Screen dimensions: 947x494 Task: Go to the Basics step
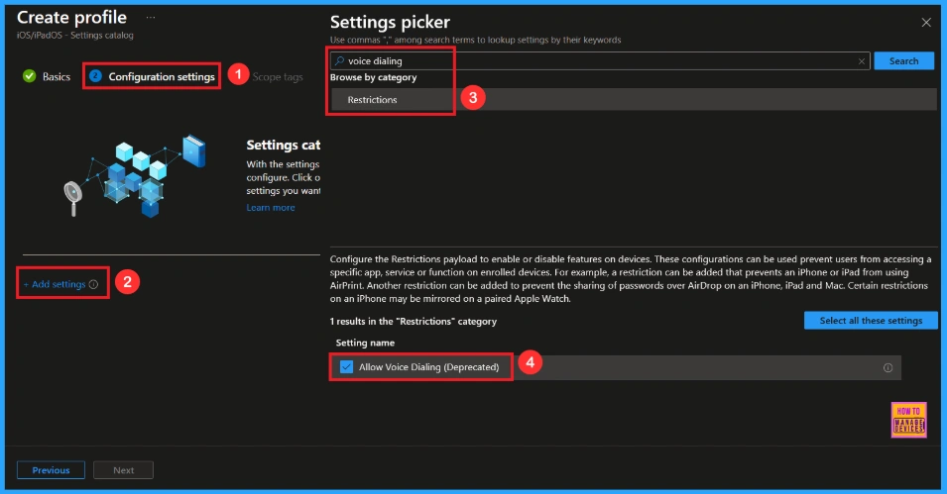[x=57, y=76]
